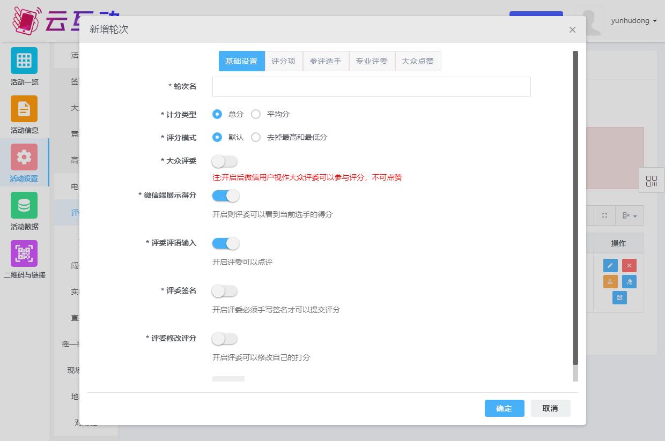665x441 pixels.
Task: Click the red delete X icon
Action: 629,266
